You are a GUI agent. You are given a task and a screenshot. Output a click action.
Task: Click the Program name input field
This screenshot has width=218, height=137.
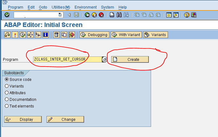click(68, 59)
